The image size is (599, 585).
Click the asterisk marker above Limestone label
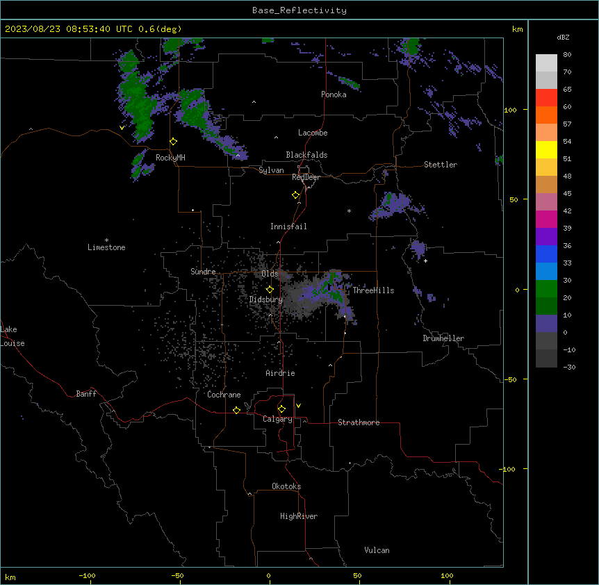pyautogui.click(x=106, y=240)
